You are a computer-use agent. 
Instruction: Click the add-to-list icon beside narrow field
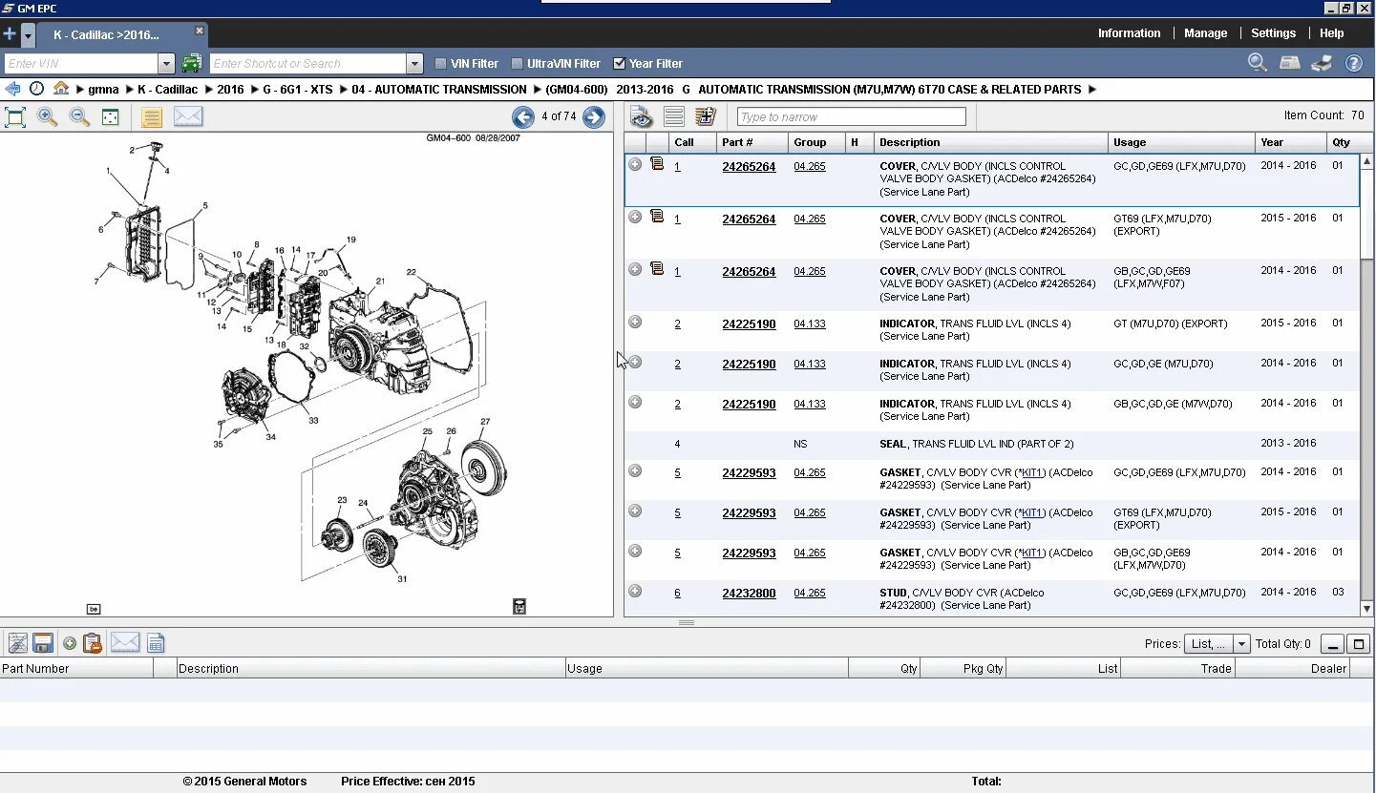pyautogui.click(x=706, y=116)
